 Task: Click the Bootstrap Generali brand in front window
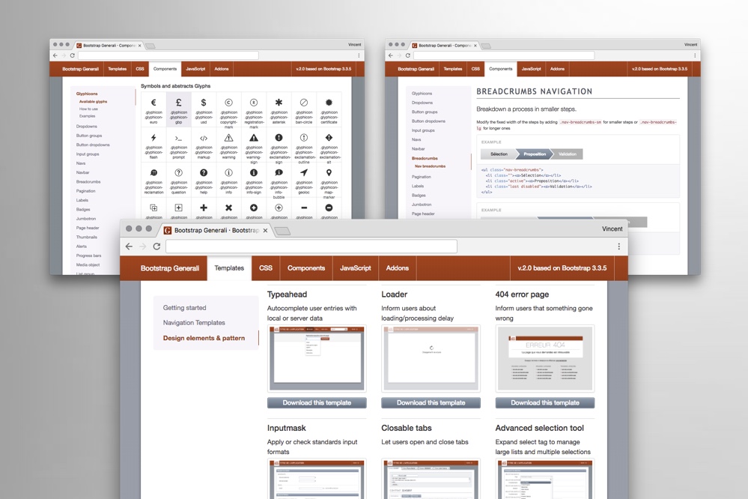pos(170,268)
